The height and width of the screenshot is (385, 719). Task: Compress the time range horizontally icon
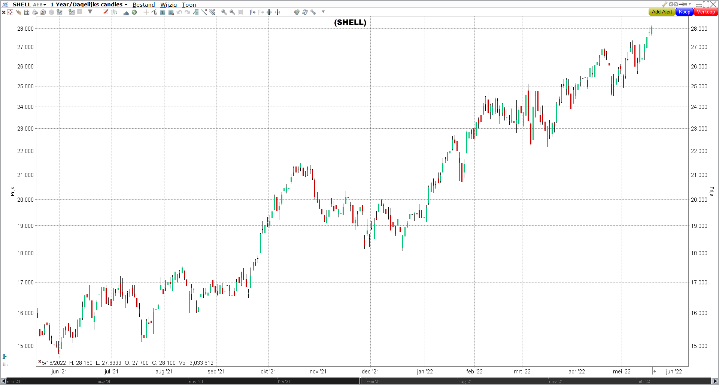point(277,12)
